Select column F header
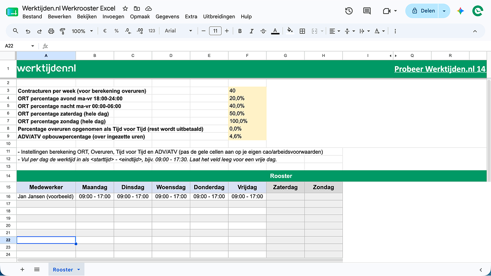This screenshot has width=491, height=276. (x=247, y=55)
